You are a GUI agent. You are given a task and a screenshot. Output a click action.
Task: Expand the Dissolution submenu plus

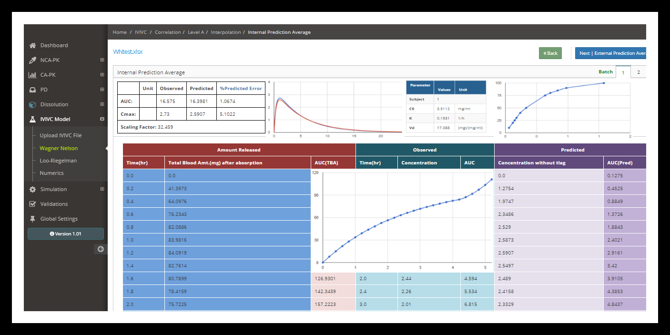point(102,105)
